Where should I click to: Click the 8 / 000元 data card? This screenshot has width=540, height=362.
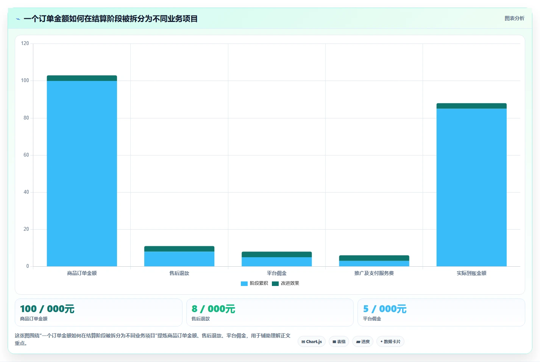pos(270,312)
